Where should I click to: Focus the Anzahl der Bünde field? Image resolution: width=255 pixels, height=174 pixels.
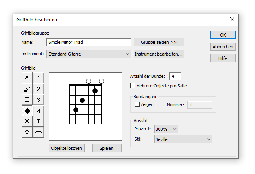175,76
